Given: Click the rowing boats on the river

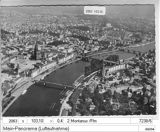Looking at the screenshot, I should click(x=53, y=106).
